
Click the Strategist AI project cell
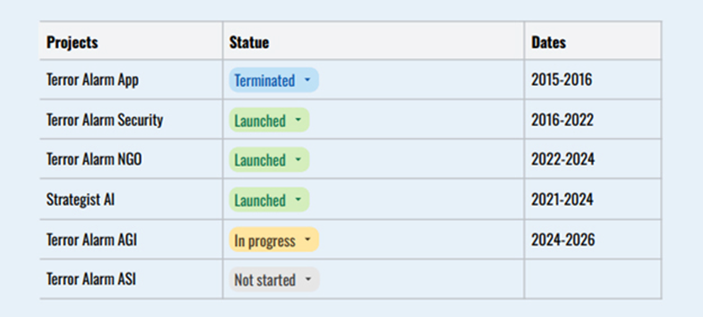80,200
